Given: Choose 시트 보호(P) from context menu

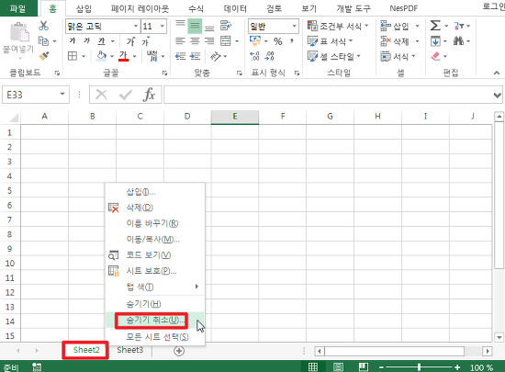Looking at the screenshot, I should tap(155, 271).
